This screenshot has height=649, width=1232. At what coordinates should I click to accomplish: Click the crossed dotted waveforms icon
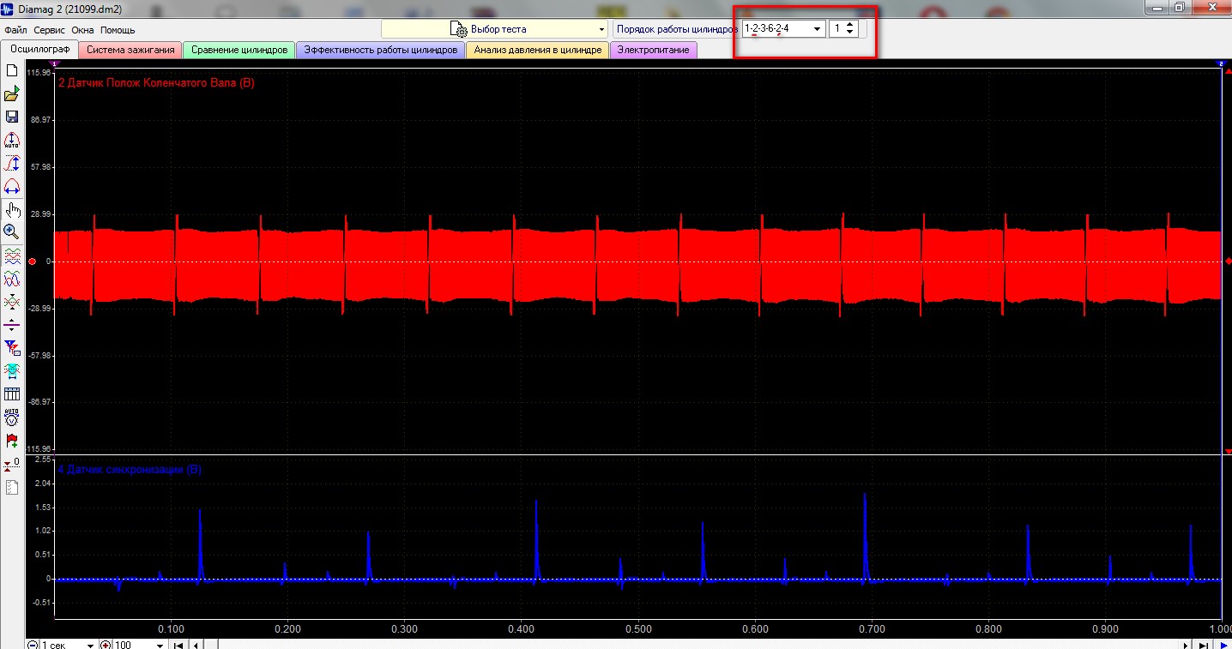12,302
